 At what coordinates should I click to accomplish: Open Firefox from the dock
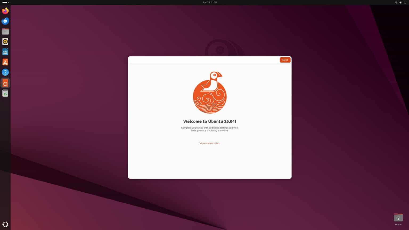tap(5, 11)
